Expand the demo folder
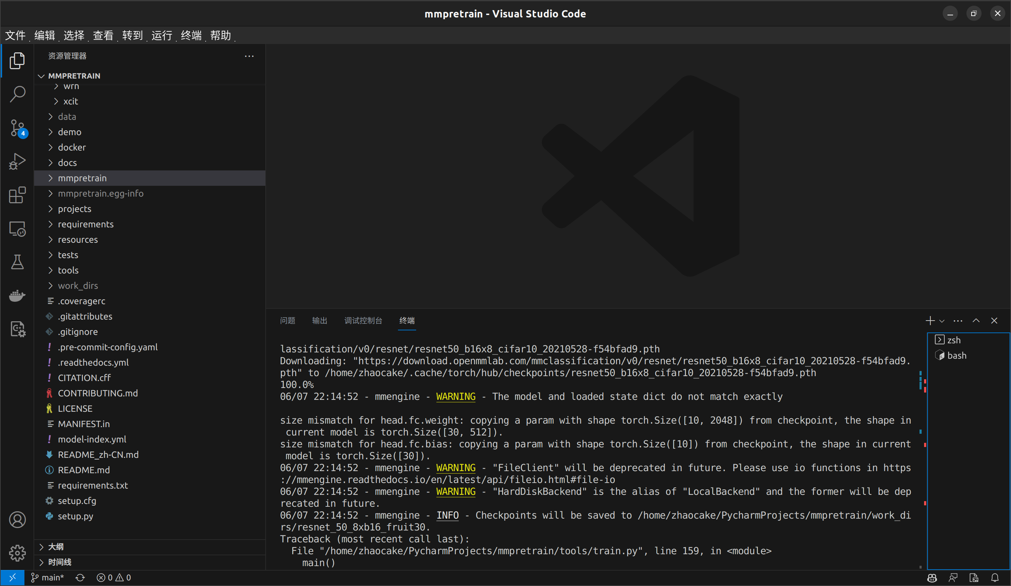The width and height of the screenshot is (1011, 586). 150,132
